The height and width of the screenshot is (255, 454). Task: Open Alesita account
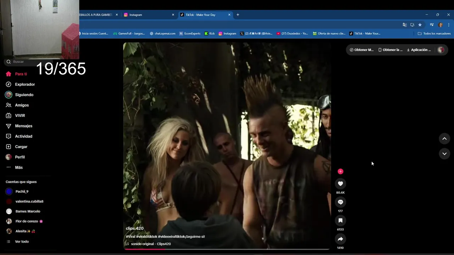point(21,231)
